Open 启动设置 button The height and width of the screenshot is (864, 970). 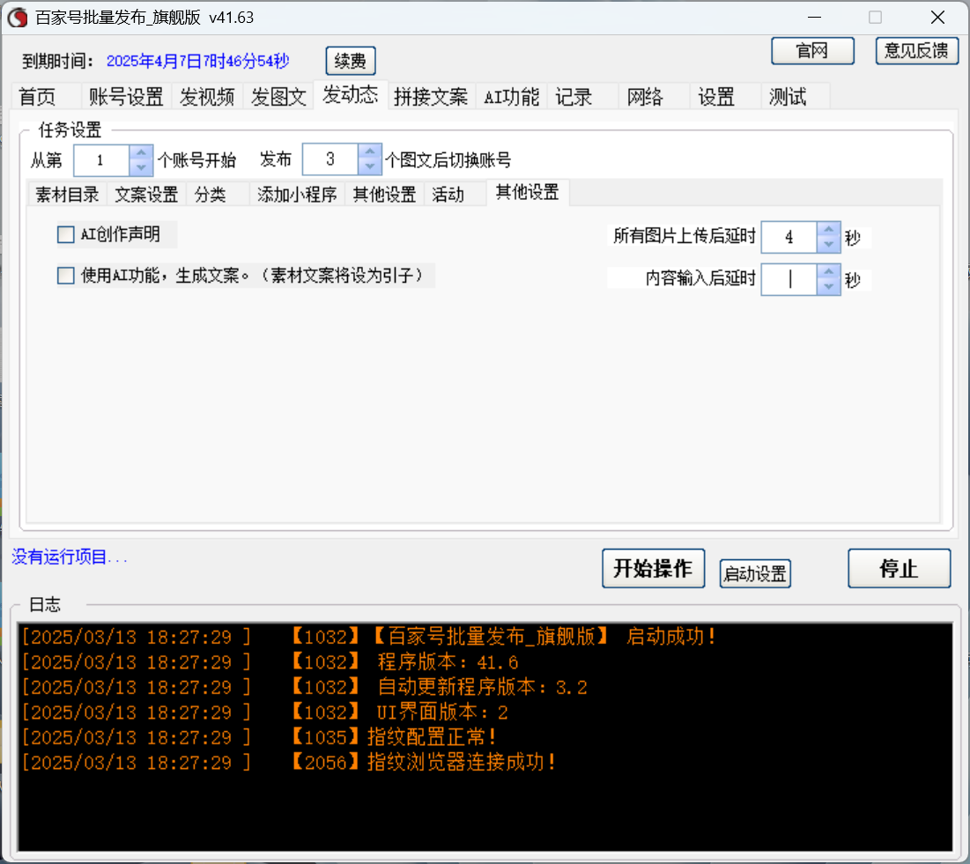pos(755,574)
